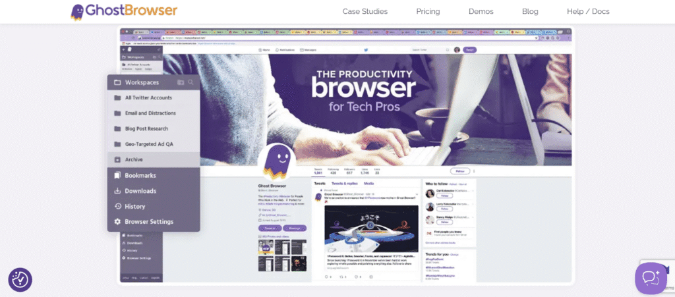This screenshot has height=297, width=675.
Task: Open the All Twitter Accounts workspace
Action: pyautogui.click(x=148, y=98)
